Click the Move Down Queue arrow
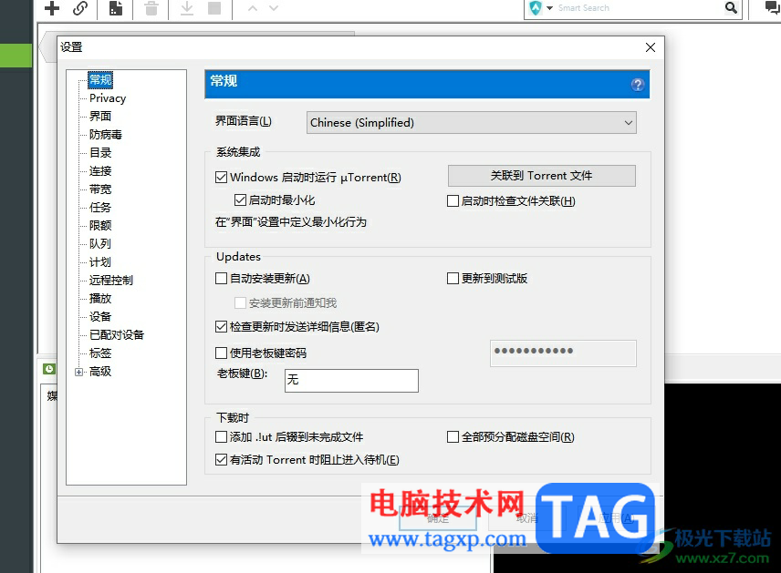The height and width of the screenshot is (573, 781). (x=274, y=8)
